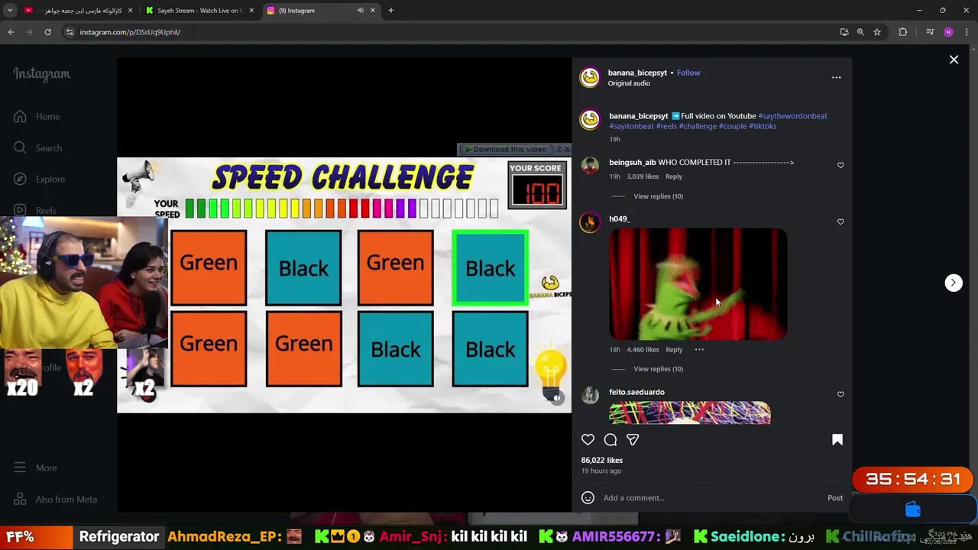This screenshot has width=978, height=550.
Task: Open the #couple hashtag link
Action: click(x=733, y=126)
